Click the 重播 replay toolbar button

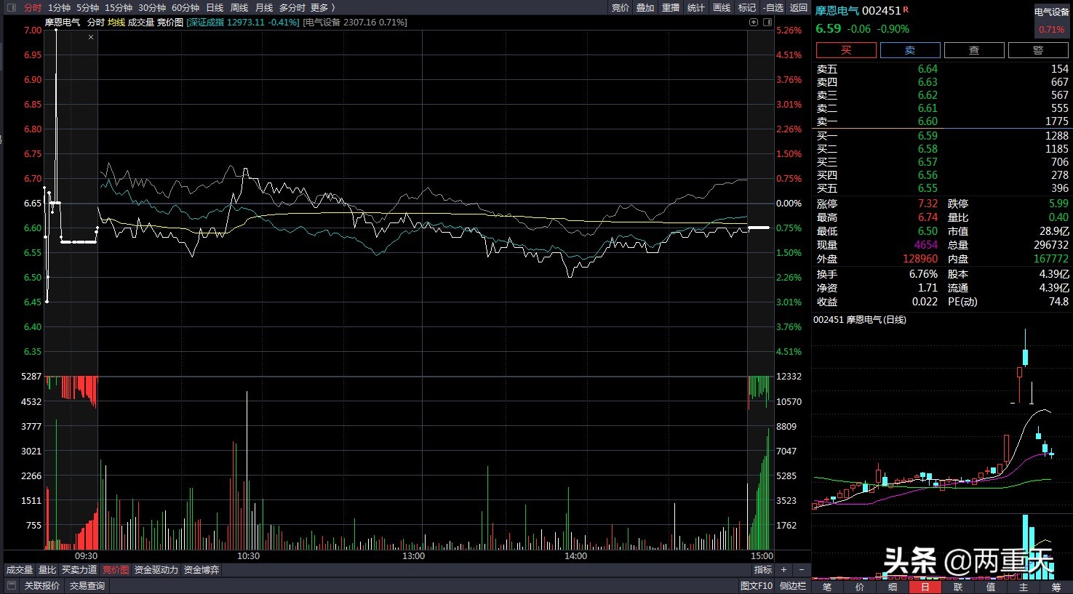point(671,7)
